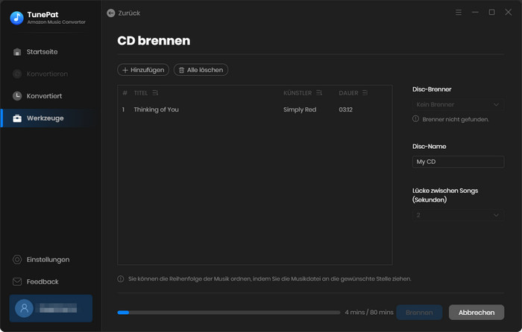Minimize the TunePat window
Image resolution: width=522 pixels, height=332 pixels.
click(x=475, y=13)
